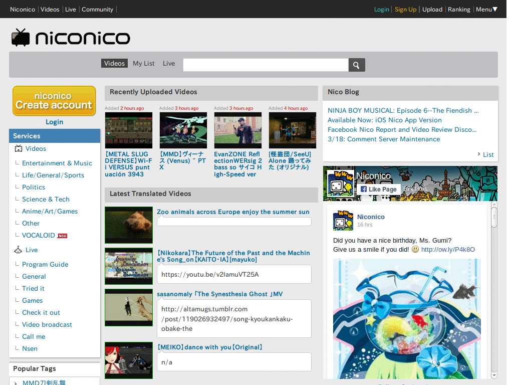Open the Video broadcast category

click(x=47, y=324)
